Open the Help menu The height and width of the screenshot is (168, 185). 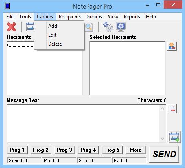(x=151, y=17)
